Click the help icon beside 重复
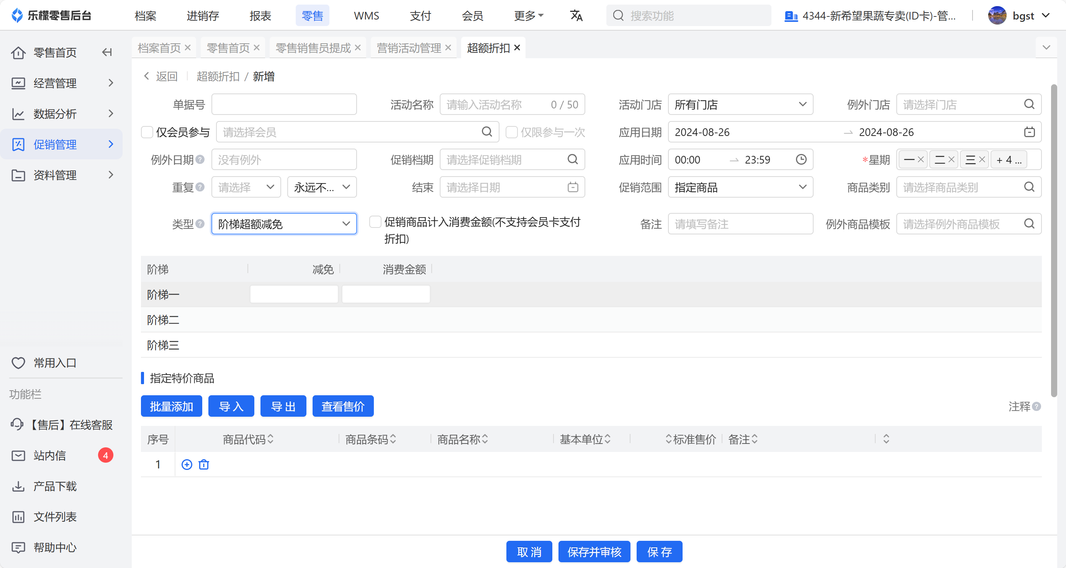The height and width of the screenshot is (568, 1066). (200, 187)
